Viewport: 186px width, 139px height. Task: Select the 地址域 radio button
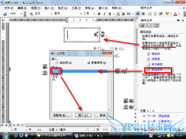click(57, 63)
